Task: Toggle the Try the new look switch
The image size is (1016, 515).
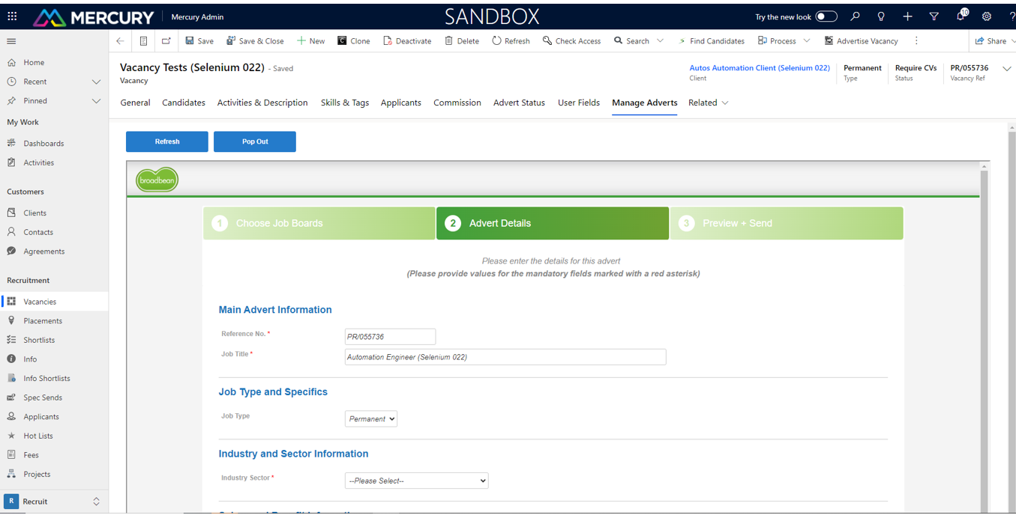Action: [826, 16]
